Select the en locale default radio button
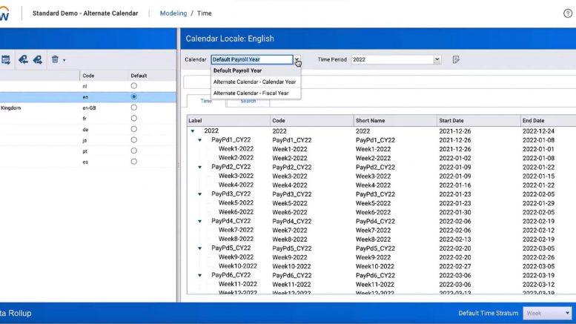This screenshot has width=576, height=324. click(133, 96)
